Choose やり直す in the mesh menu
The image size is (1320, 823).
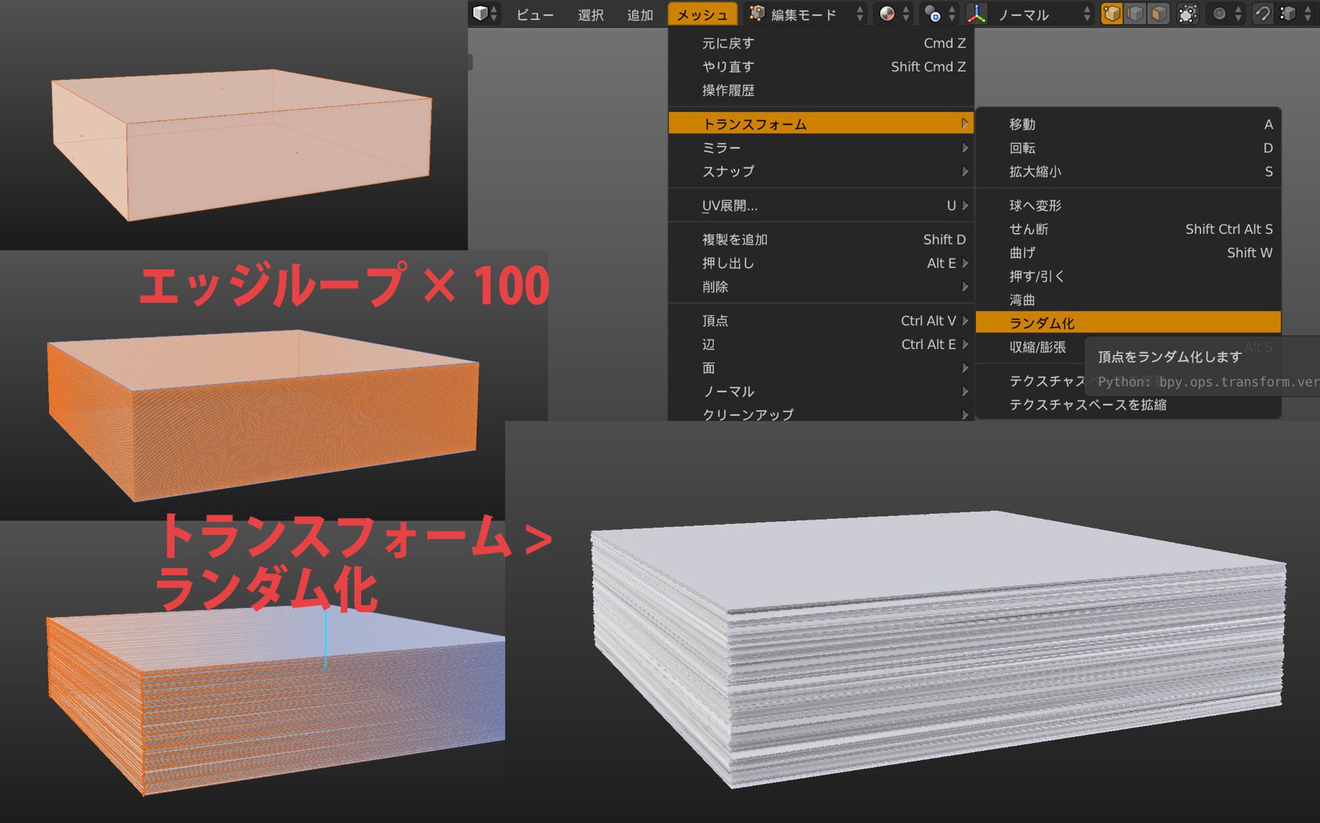click(x=820, y=66)
